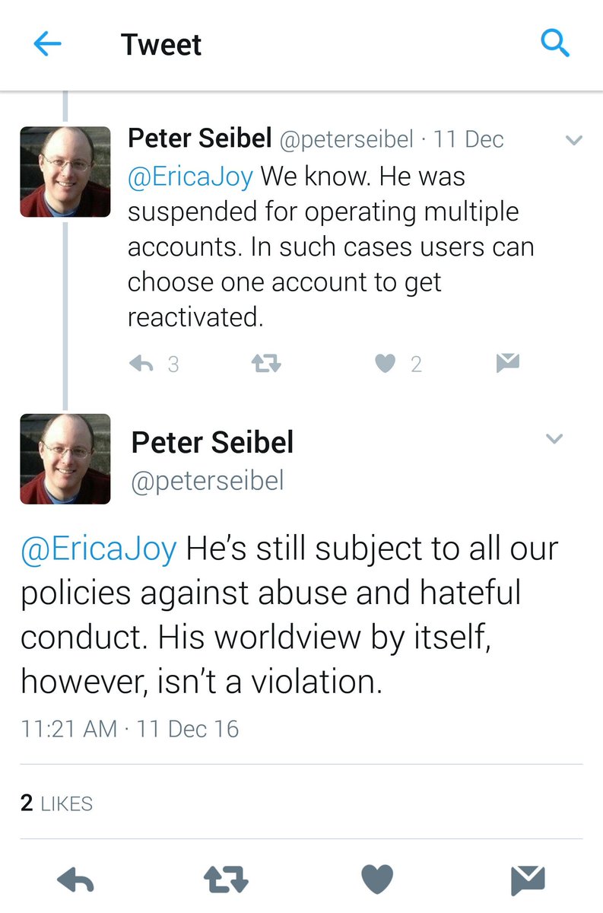This screenshot has height=913, width=603.
Task: Select the Peter Seibel name on first tweet
Action: tap(200, 138)
